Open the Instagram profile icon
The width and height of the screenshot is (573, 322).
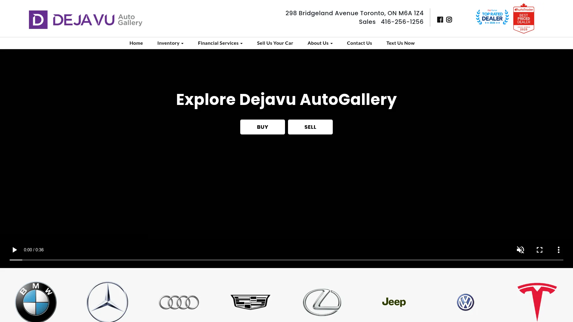449,20
